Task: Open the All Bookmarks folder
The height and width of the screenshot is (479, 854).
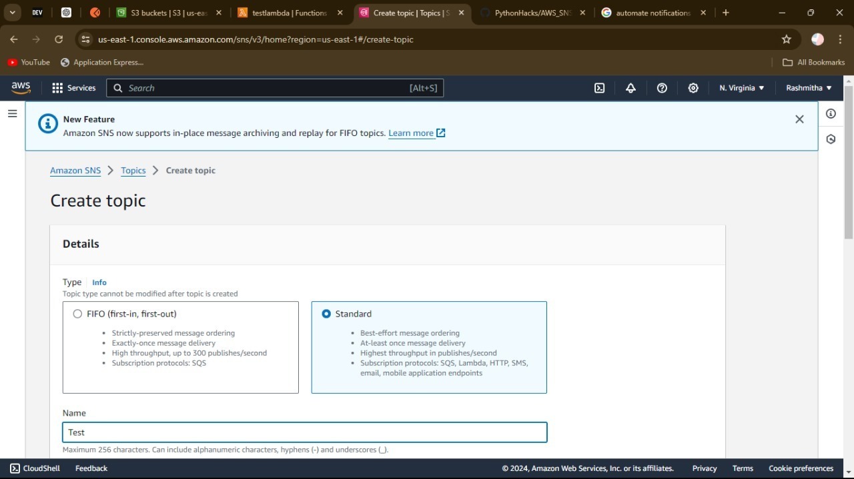Action: pos(813,63)
